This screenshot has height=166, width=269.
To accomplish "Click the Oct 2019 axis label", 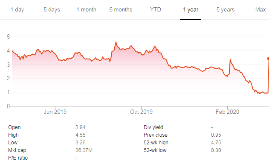I will pyautogui.click(x=142, y=112).
